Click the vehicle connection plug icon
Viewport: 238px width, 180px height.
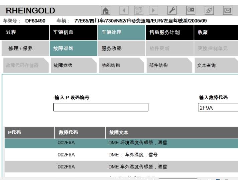click(x=209, y=10)
